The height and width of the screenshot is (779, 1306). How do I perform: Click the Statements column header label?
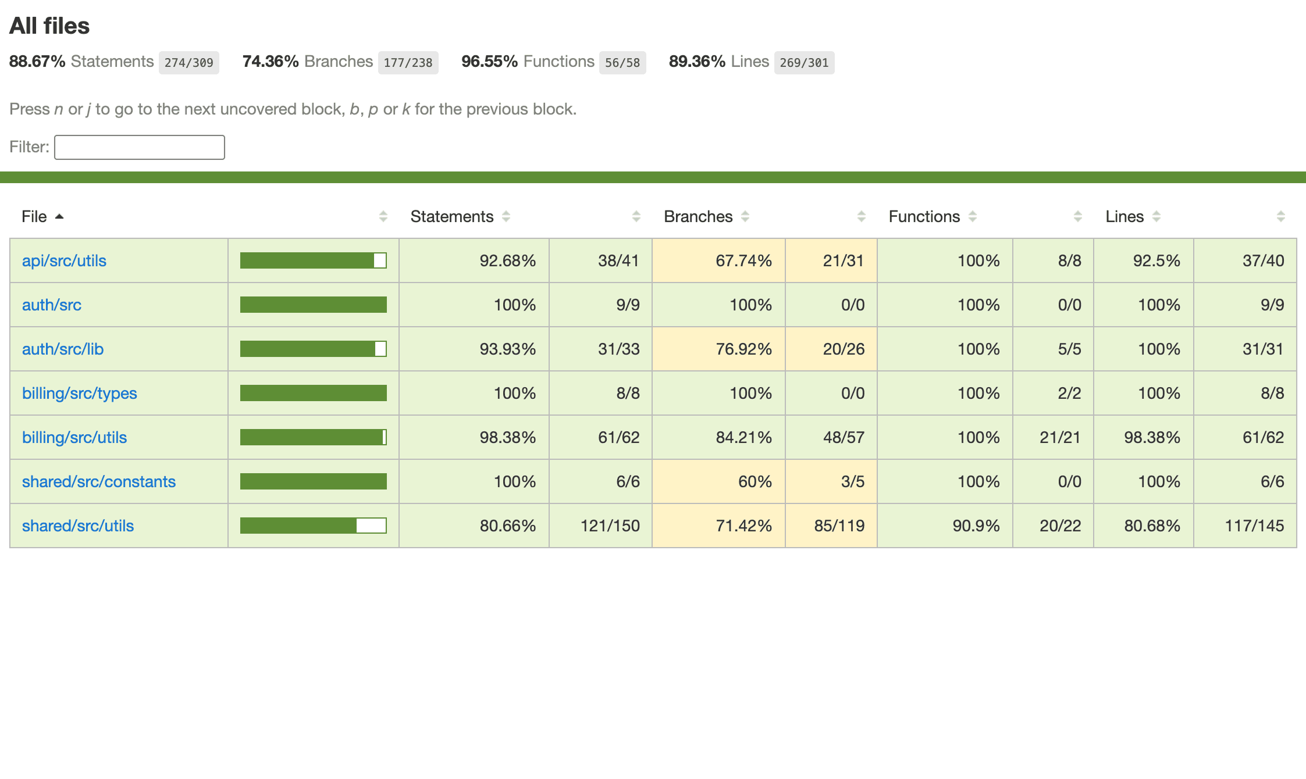point(451,216)
